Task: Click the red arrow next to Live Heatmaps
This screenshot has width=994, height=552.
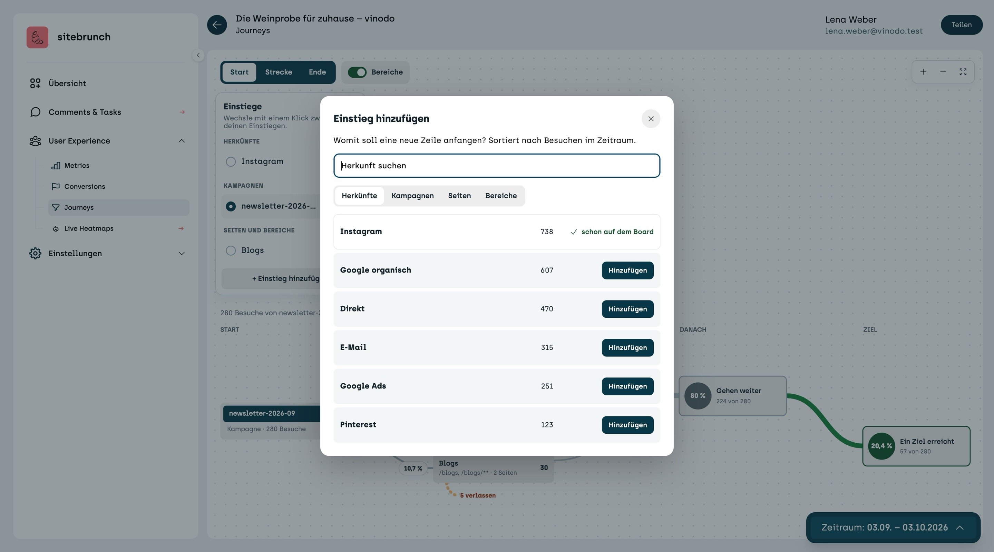Action: pos(181,229)
